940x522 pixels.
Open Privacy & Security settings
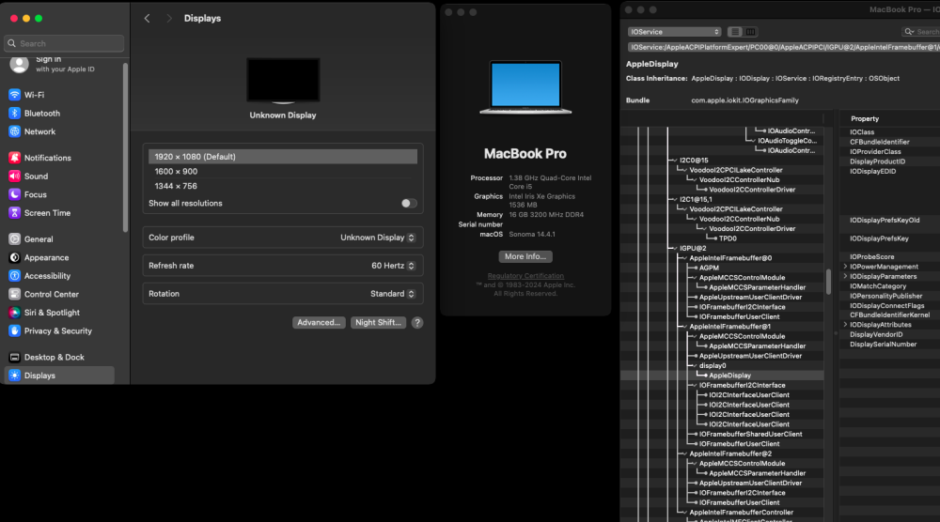pyautogui.click(x=57, y=331)
